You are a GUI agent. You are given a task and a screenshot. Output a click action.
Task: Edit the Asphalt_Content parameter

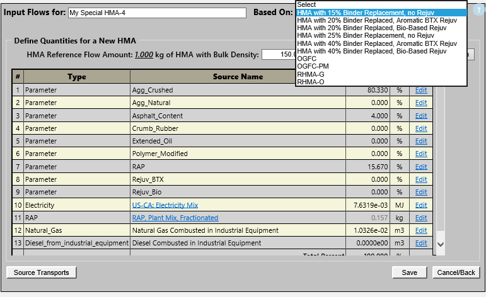coord(420,116)
